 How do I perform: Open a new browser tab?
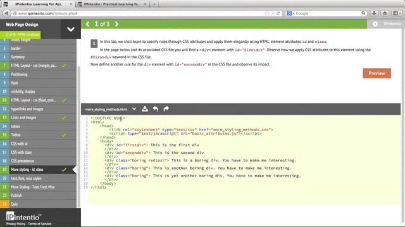[x=154, y=4]
